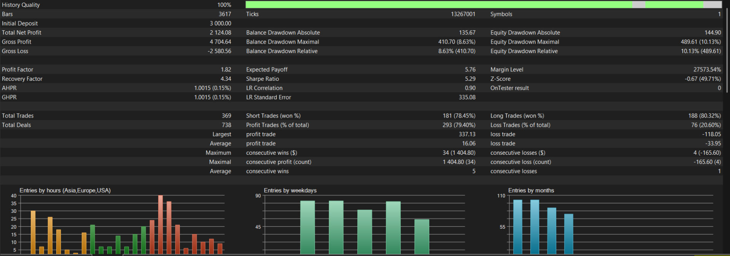Click the Long Trades (won %) value
The image size is (730, 256).
pyautogui.click(x=705, y=116)
